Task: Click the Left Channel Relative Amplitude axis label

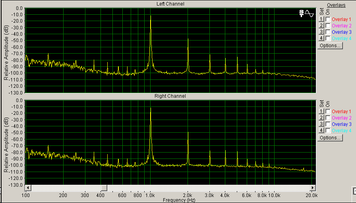Action: pos(6,52)
